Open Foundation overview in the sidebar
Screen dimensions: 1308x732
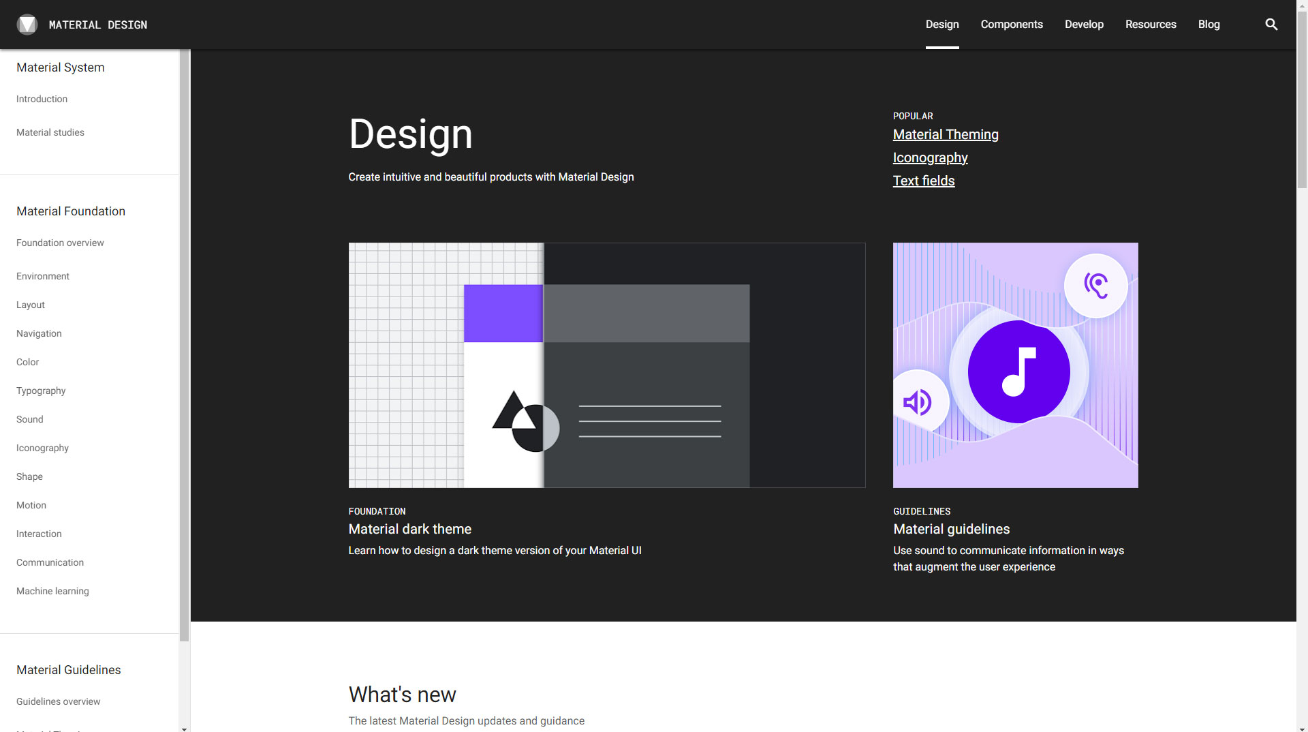60,243
